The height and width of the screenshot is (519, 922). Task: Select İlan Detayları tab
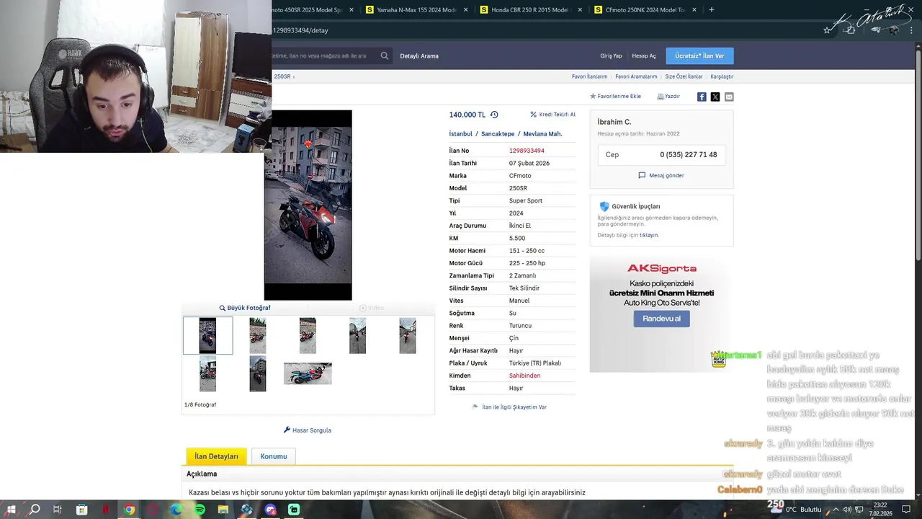(216, 456)
